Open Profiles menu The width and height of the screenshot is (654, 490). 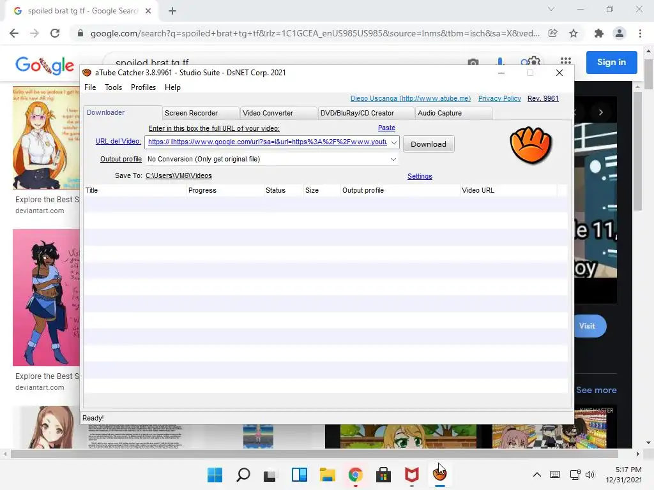[x=143, y=87]
